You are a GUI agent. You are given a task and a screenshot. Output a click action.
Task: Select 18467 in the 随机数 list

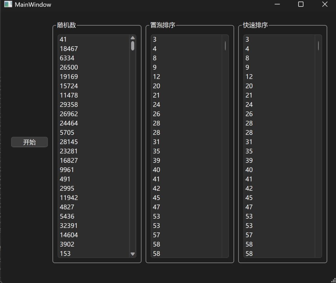pyautogui.click(x=69, y=49)
